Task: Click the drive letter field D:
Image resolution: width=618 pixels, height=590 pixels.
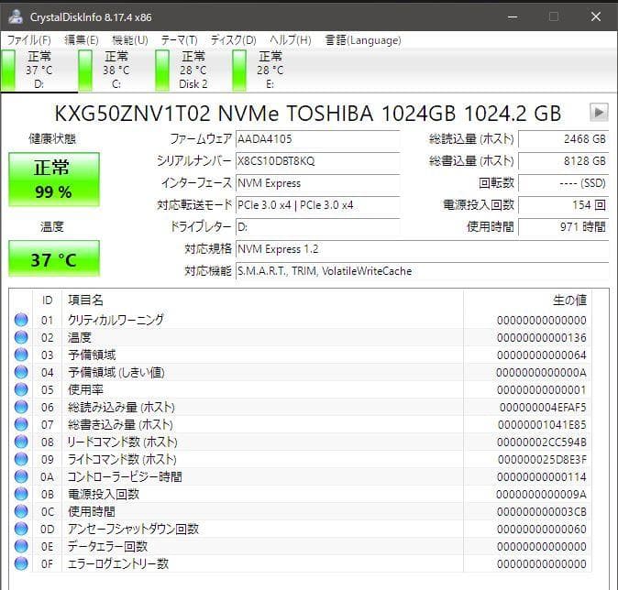Action: (317, 227)
